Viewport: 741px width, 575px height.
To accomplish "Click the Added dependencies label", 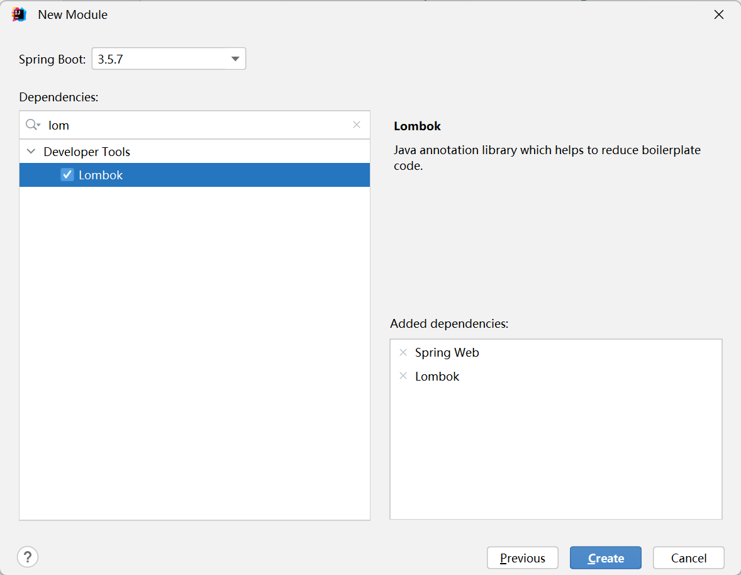I will coord(449,323).
